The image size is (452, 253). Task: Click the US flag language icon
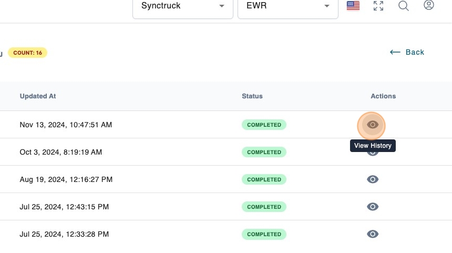353,6
